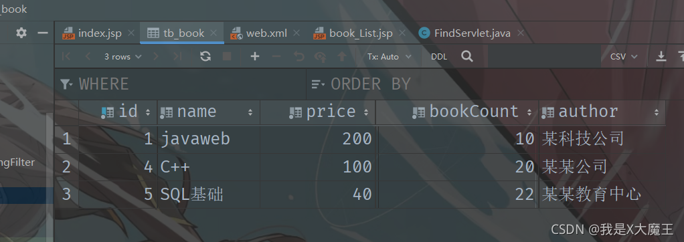Click the DDL button
Screen dimensions: 684x242
(x=439, y=57)
